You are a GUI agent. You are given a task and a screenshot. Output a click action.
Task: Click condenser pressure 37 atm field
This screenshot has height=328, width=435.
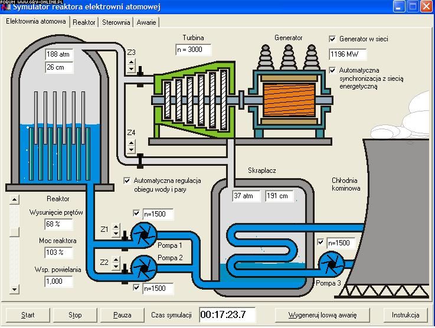point(246,196)
